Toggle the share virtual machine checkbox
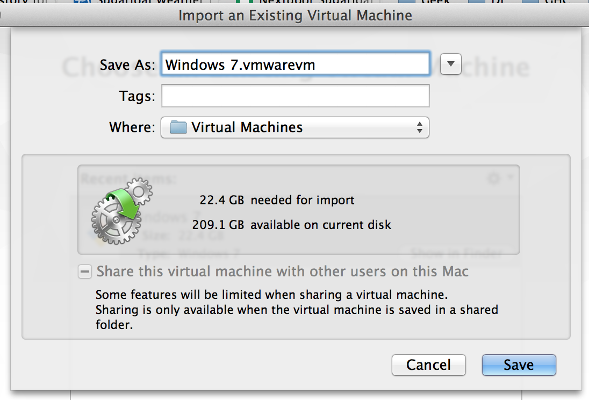This screenshot has width=589, height=400. [x=85, y=272]
